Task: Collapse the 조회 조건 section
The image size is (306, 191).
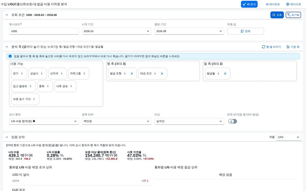Action: point(7,15)
